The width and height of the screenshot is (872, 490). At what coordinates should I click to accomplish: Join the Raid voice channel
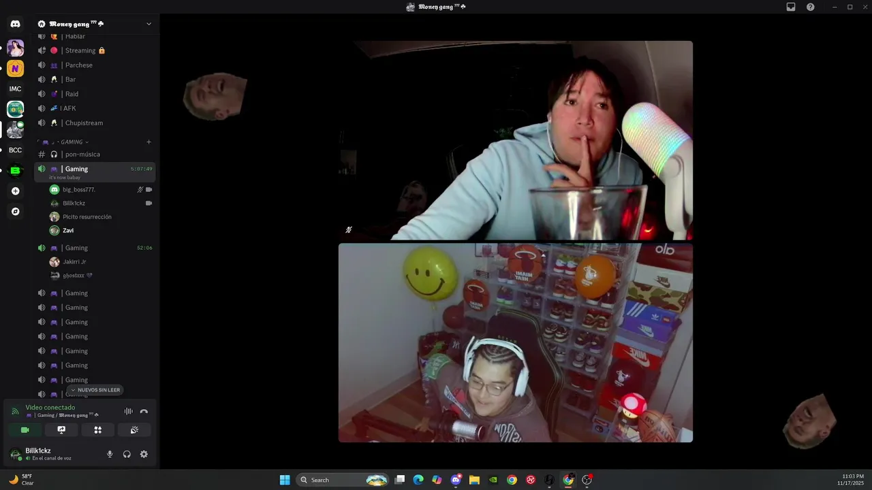click(x=95, y=94)
